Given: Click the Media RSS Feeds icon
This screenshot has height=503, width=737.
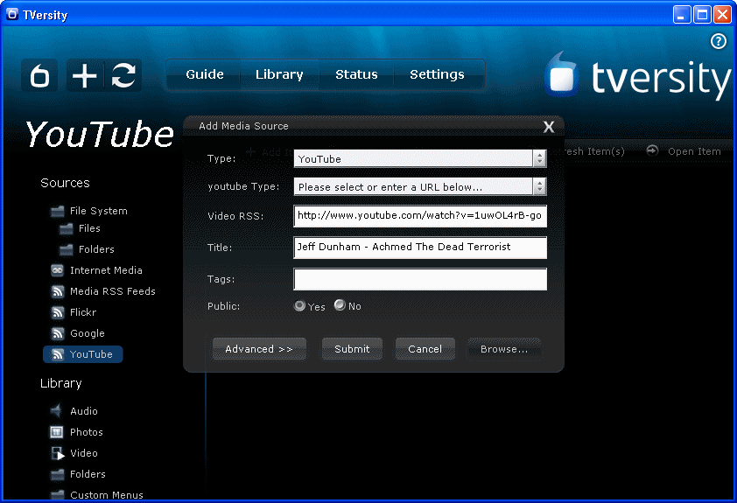Looking at the screenshot, I should pos(58,291).
